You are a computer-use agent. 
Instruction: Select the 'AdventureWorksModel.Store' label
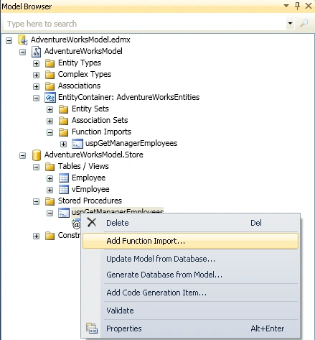coord(94,155)
